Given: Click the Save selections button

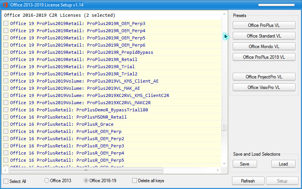Looking at the screenshot, I should click(x=244, y=164).
